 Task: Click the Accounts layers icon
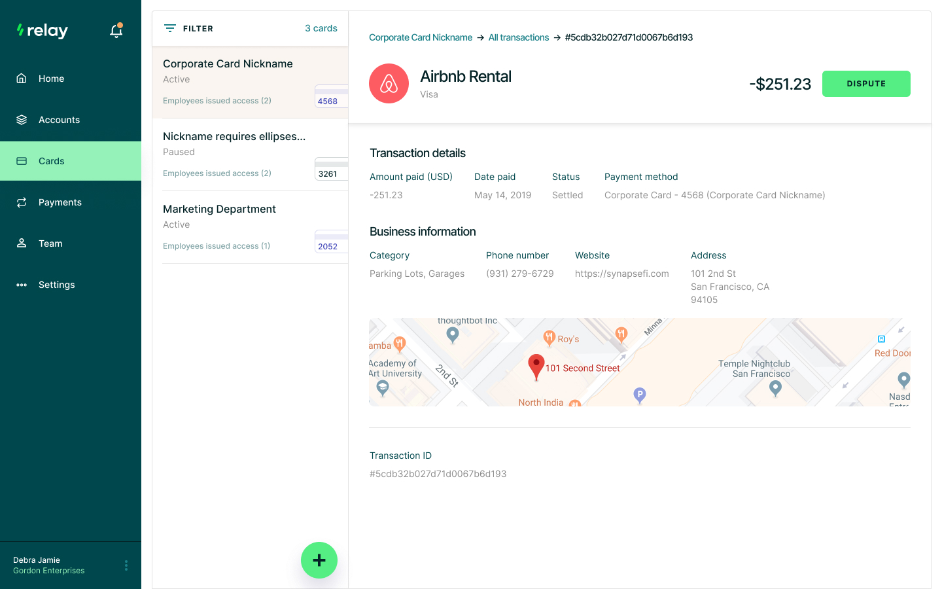coord(22,120)
